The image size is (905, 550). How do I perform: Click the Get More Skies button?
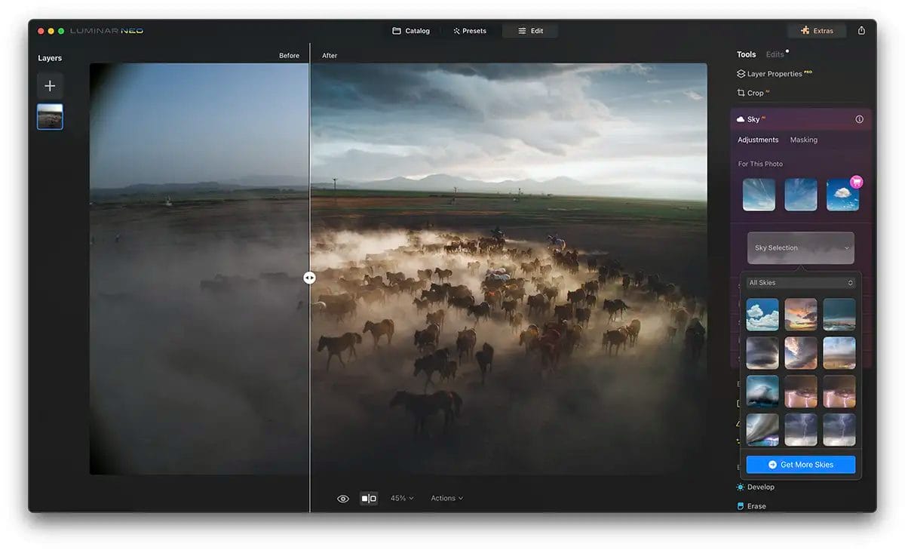click(x=800, y=464)
